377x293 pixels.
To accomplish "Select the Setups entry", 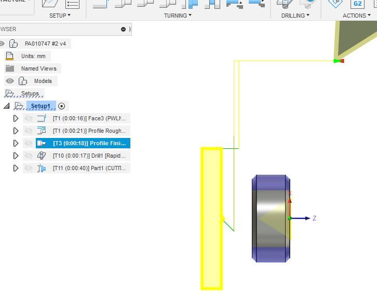I will [x=30, y=93].
